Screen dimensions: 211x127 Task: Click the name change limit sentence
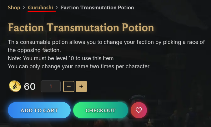coord(79,66)
